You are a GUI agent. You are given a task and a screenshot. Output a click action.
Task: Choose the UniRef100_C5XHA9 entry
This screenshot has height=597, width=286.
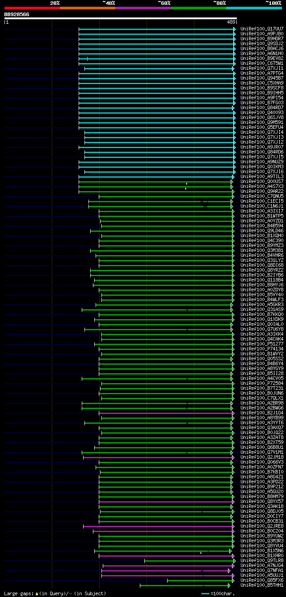pos(262,83)
